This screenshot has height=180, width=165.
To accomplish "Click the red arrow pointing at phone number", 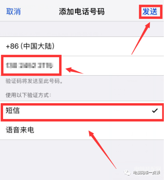I will [74, 70].
